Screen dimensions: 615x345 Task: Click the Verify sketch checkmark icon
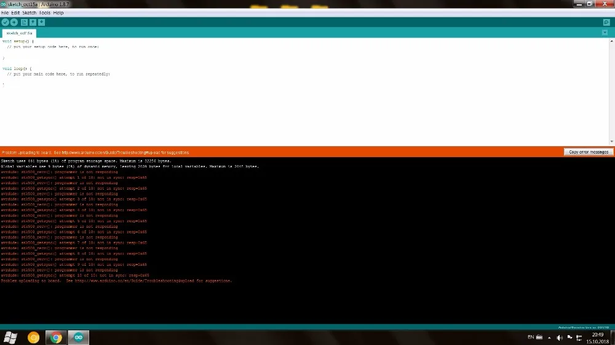click(5, 22)
